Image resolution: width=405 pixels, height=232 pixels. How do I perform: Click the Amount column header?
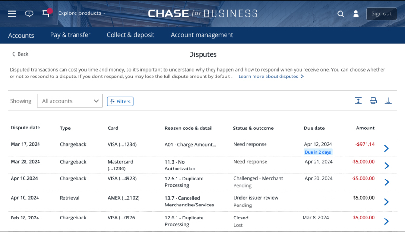point(365,128)
